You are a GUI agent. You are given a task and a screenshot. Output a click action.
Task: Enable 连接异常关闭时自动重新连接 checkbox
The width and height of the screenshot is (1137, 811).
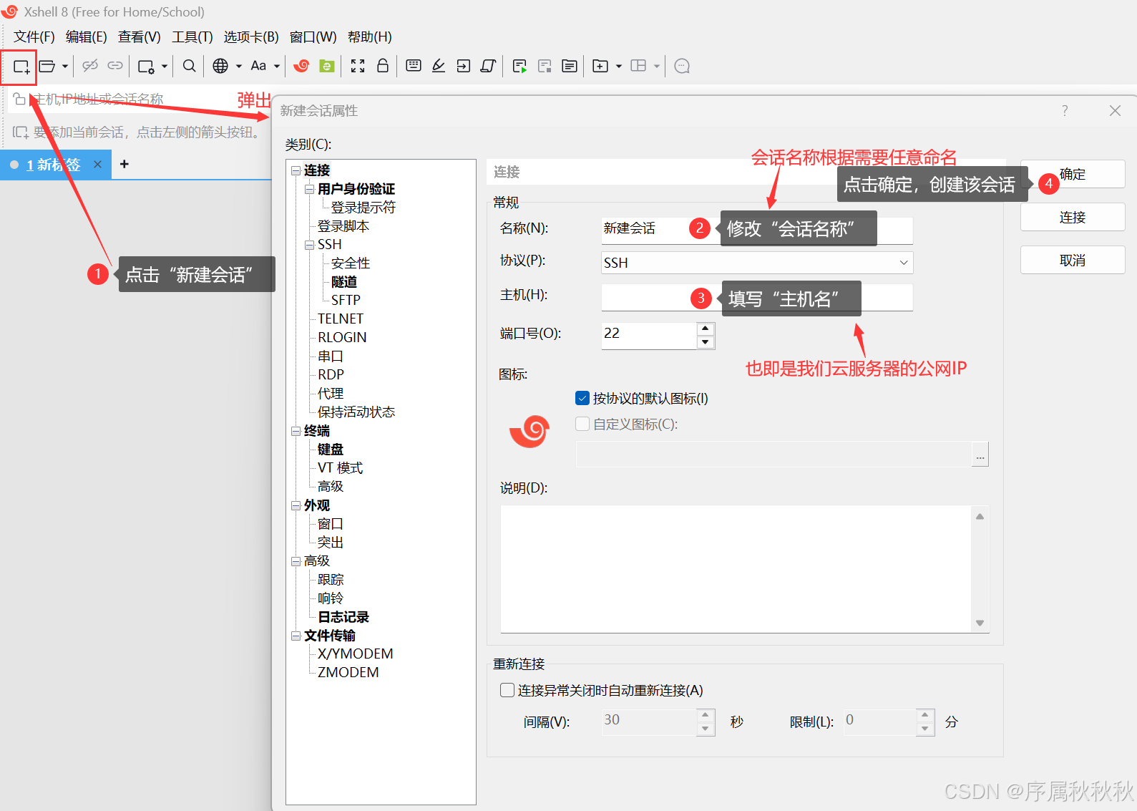(507, 690)
